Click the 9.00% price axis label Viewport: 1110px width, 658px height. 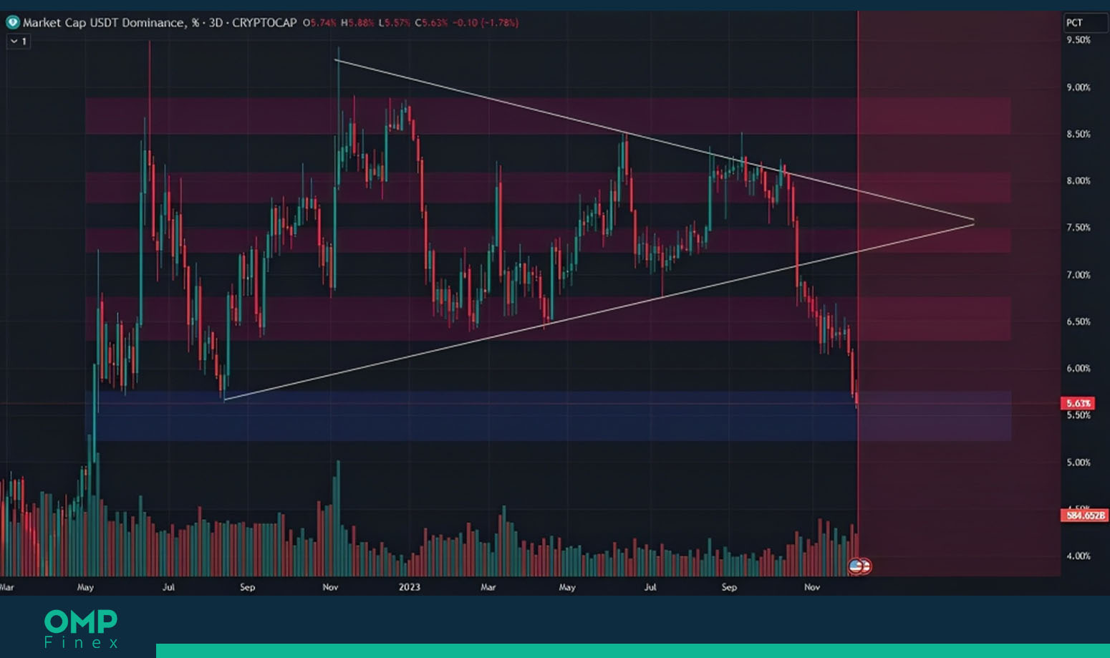[x=1078, y=87]
